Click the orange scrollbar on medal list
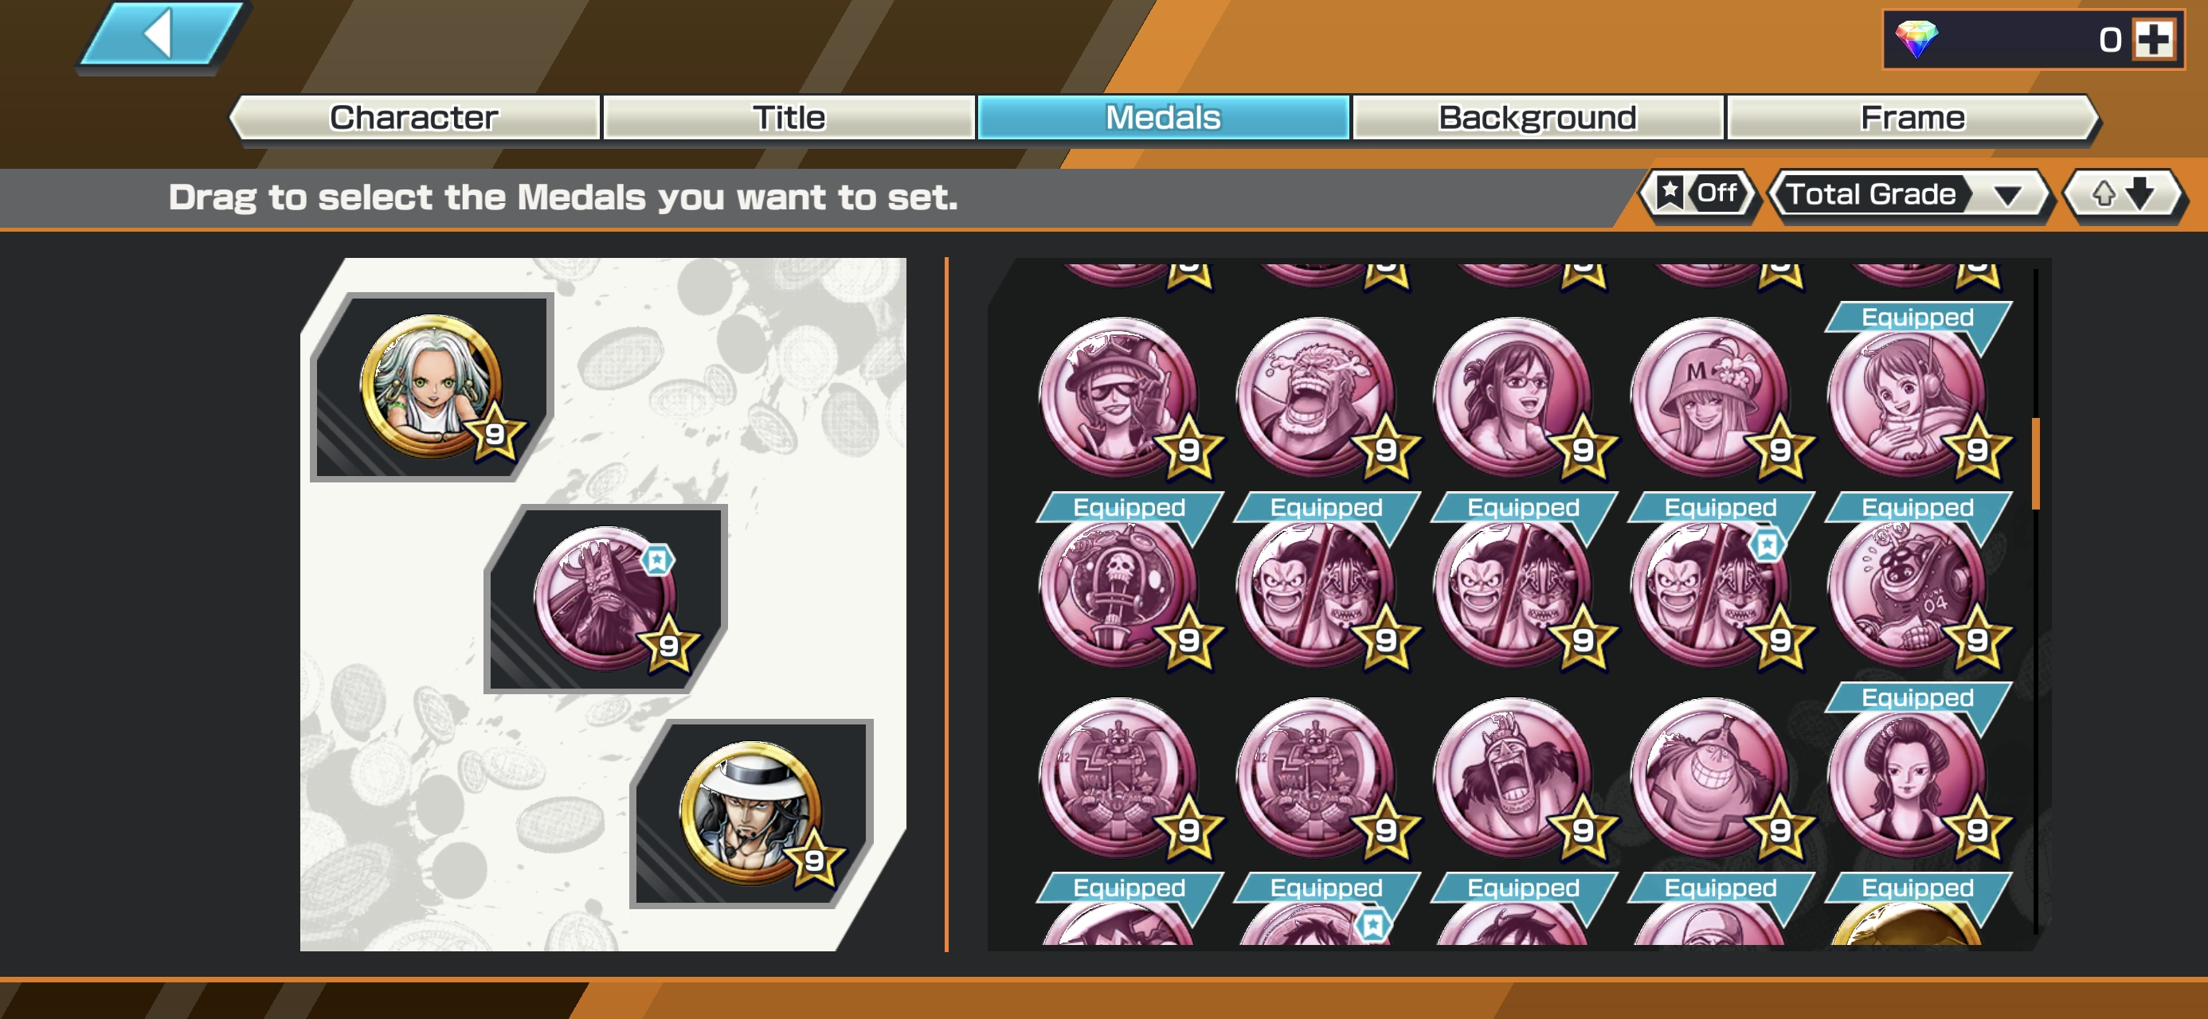2208x1019 pixels. [2036, 463]
